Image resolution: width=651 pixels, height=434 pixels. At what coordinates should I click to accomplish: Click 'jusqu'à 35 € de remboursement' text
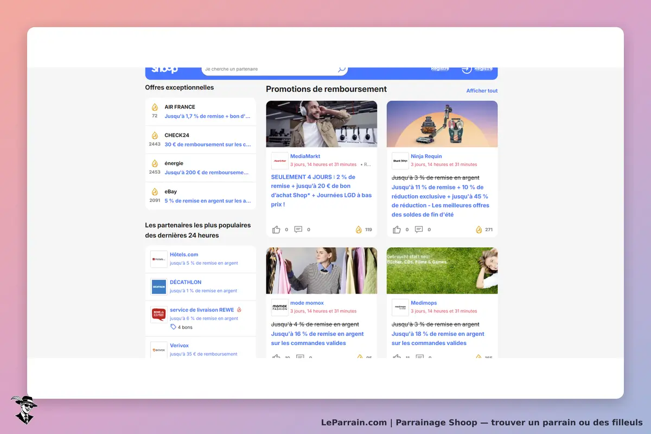point(203,354)
